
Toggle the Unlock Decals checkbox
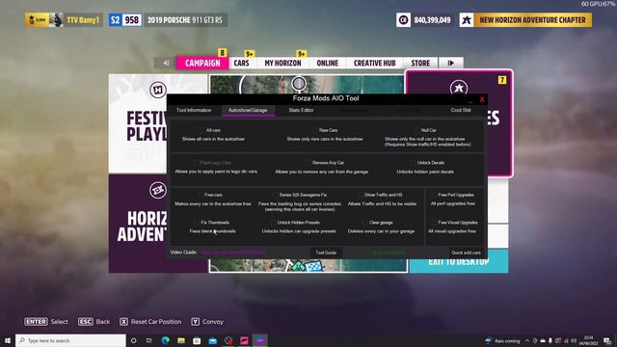pos(414,163)
